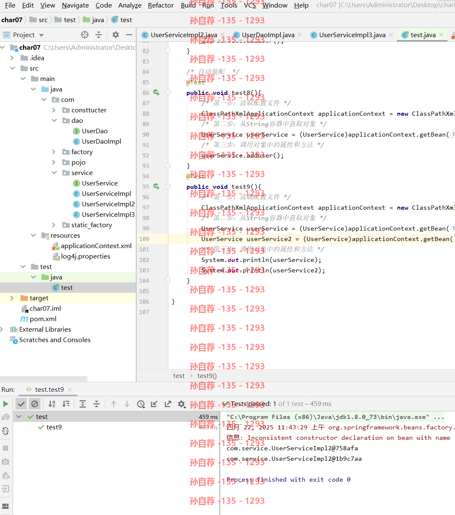Rerun tests with the green play icon
The image size is (455, 515).
point(5,404)
